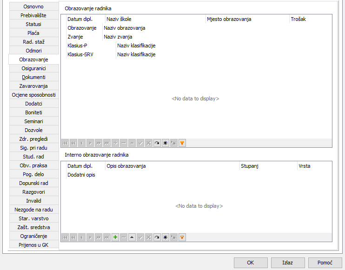Click refresh arrow in Interno obrazovanje toolbar

coord(157,237)
